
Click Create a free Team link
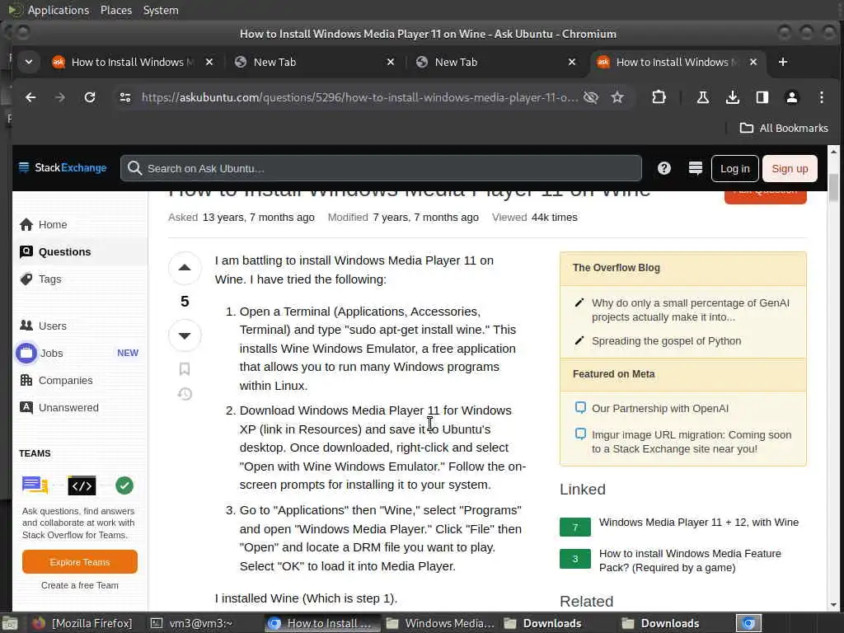(80, 585)
